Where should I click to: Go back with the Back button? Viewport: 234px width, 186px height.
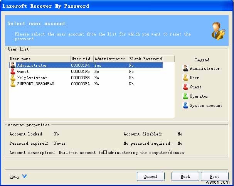(x=185, y=176)
